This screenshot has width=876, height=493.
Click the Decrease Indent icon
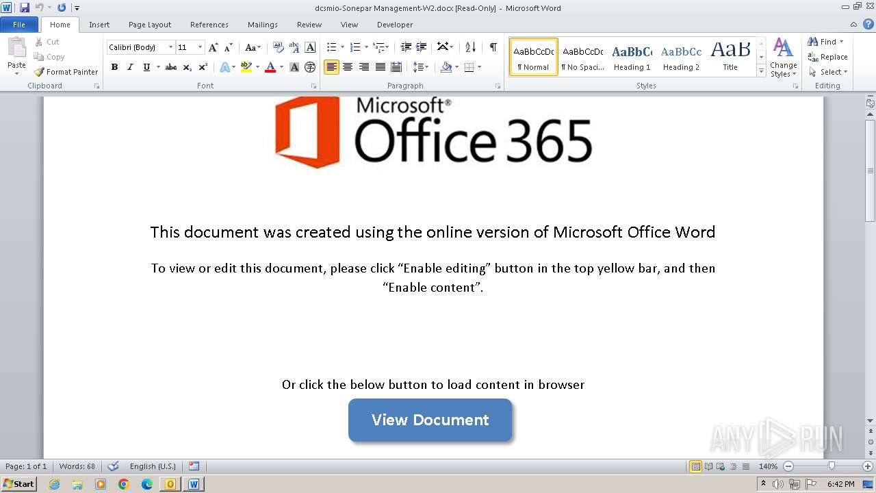[406, 47]
